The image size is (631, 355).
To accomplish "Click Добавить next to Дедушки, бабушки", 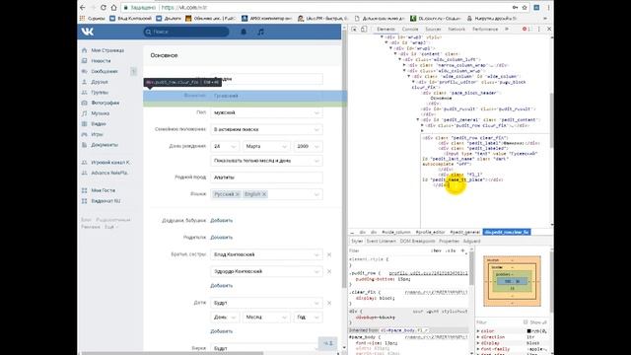I will coord(221,221).
